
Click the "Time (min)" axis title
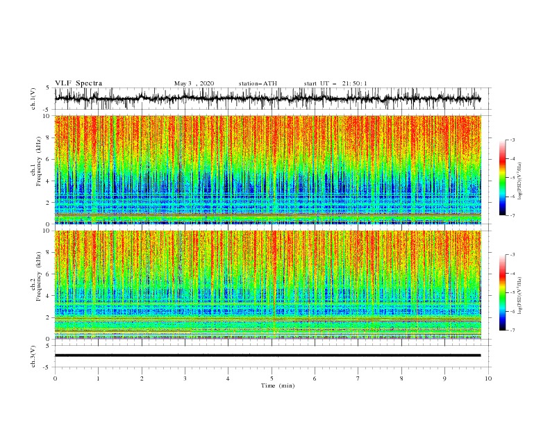pos(278,385)
